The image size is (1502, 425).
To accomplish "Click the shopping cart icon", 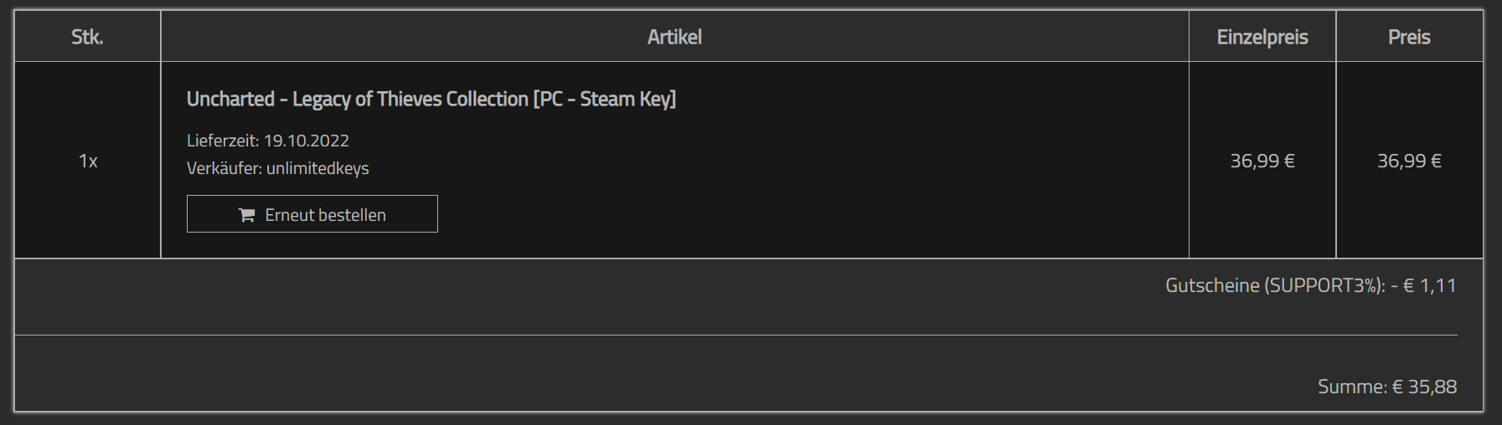I will pyautogui.click(x=246, y=215).
